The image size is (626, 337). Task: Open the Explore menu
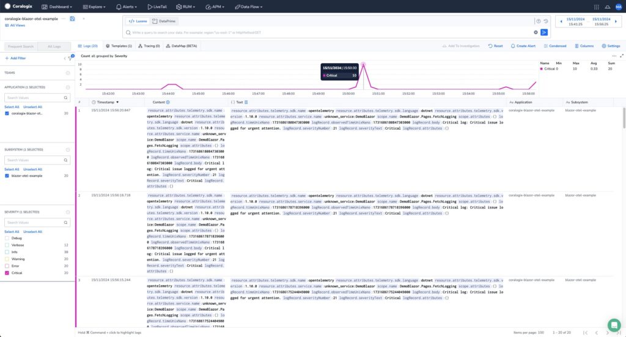(94, 7)
